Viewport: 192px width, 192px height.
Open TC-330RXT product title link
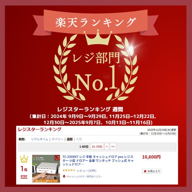[98, 160]
